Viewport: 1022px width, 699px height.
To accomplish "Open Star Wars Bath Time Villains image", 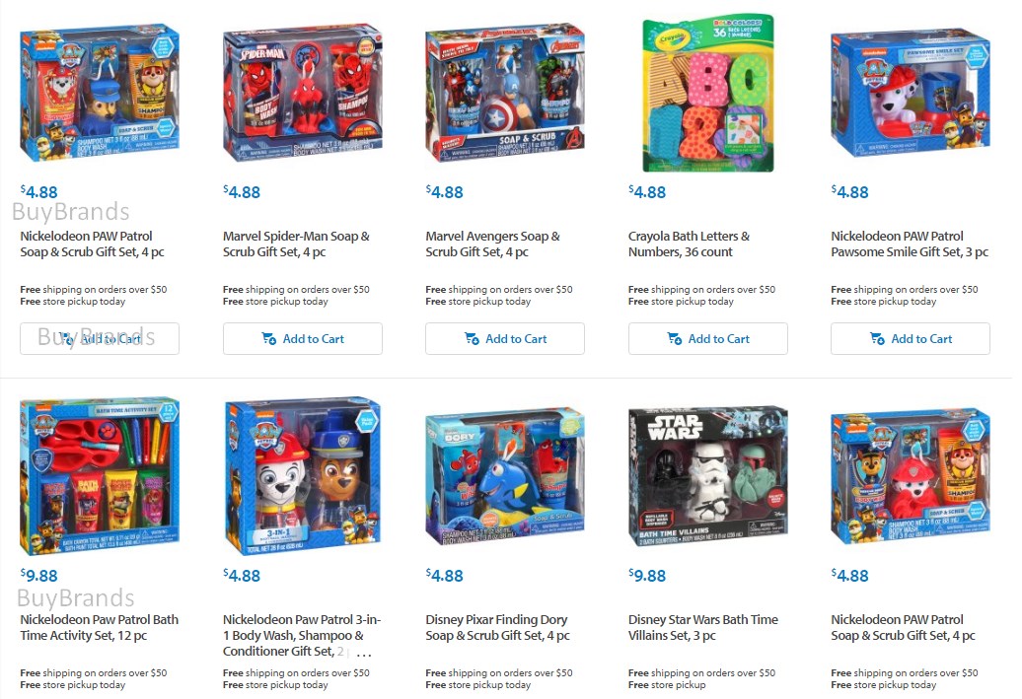I will (x=708, y=475).
